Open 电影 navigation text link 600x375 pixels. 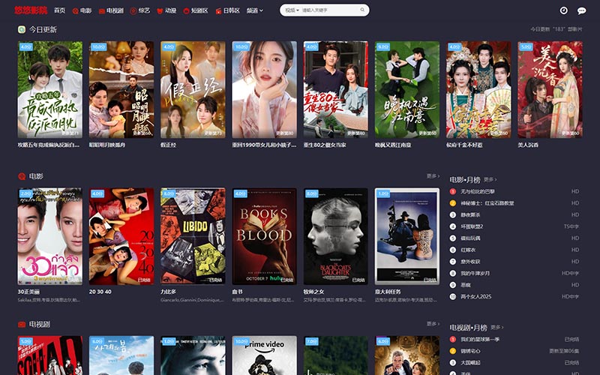(x=86, y=10)
